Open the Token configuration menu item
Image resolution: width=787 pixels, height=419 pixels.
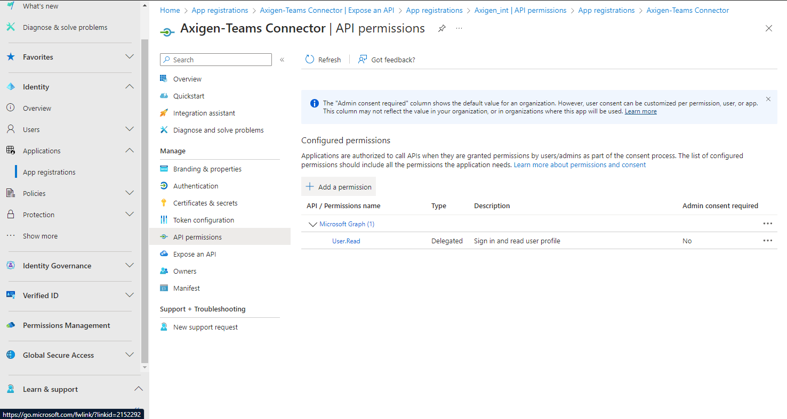pos(203,220)
